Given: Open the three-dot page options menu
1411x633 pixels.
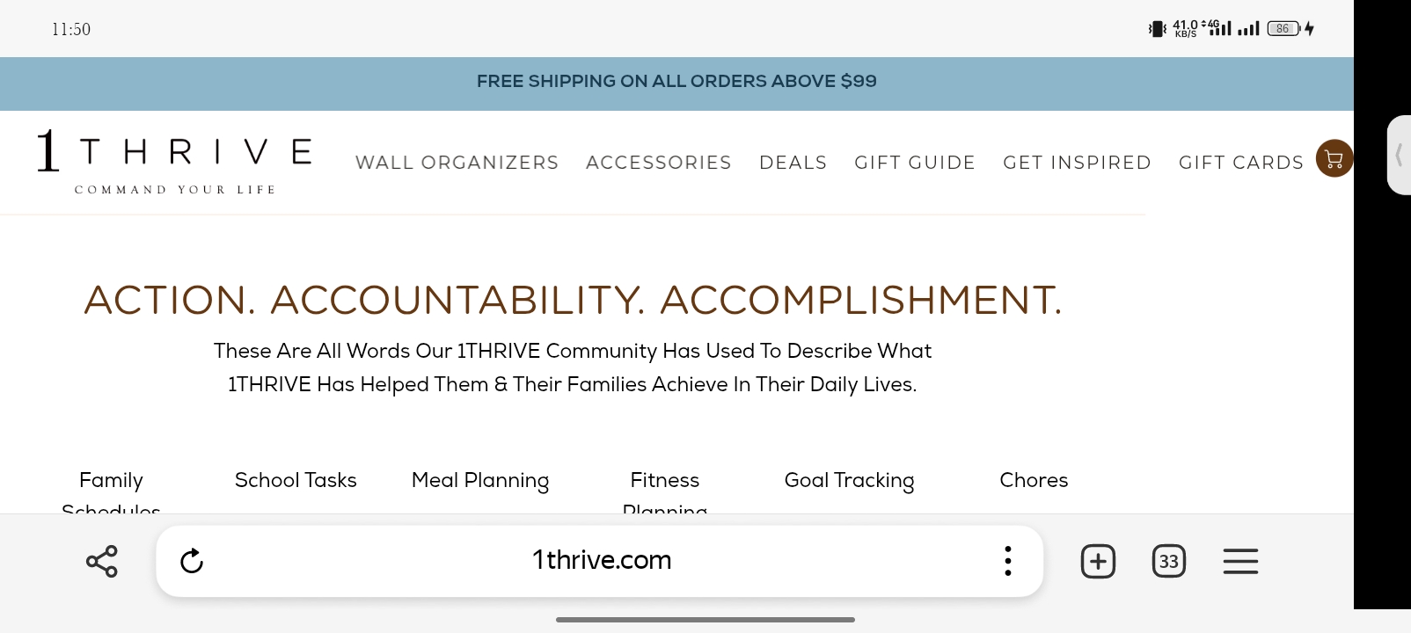Looking at the screenshot, I should point(1008,561).
